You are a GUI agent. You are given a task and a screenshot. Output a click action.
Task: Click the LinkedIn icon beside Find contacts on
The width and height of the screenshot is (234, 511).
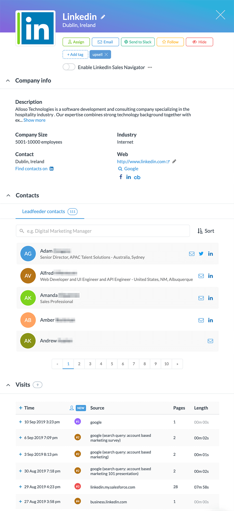[51, 169]
